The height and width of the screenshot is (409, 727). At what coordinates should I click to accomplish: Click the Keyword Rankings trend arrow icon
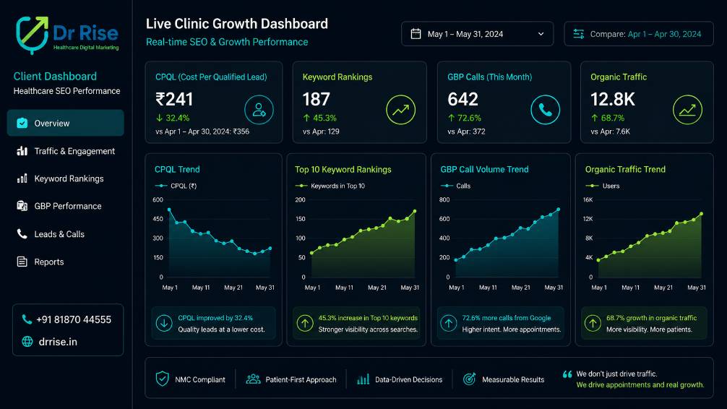point(400,110)
